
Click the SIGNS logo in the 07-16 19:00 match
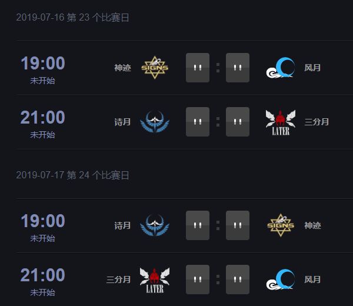click(x=155, y=68)
